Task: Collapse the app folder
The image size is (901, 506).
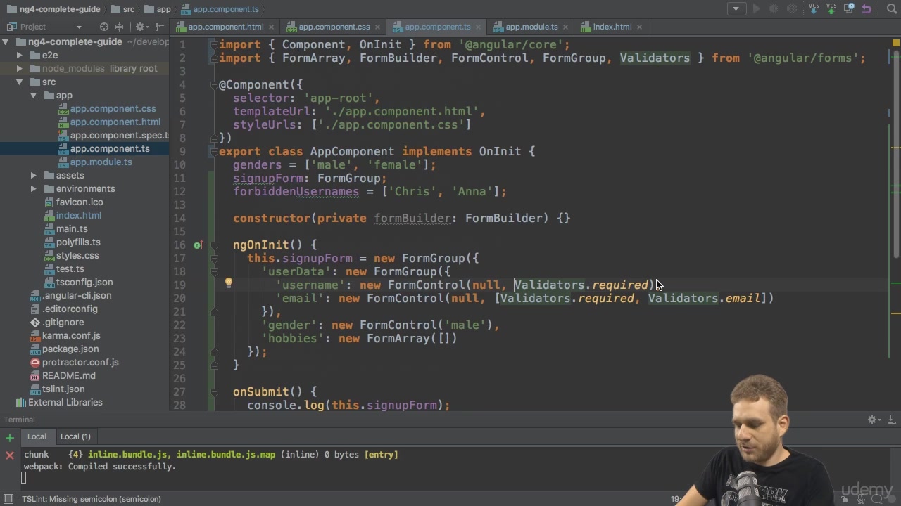Action: coord(33,95)
